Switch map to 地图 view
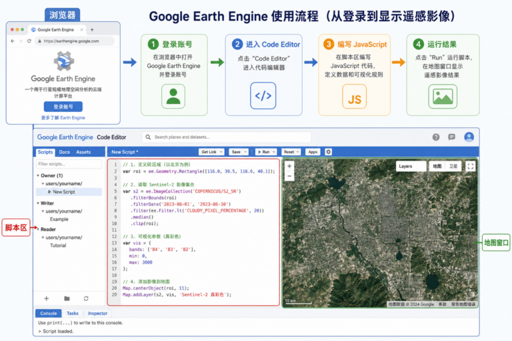 click(x=437, y=167)
